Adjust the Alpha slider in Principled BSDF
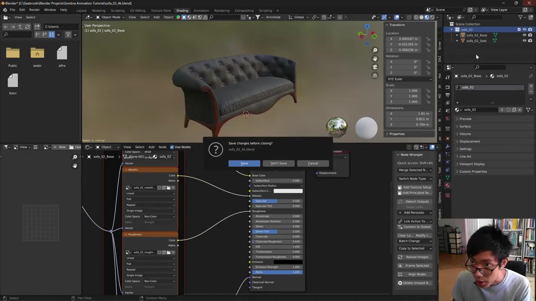The height and width of the screenshot is (301, 536). coord(276,272)
